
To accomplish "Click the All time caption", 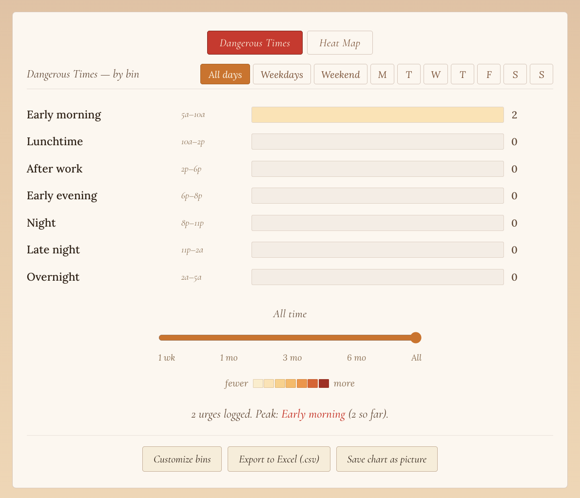I will pos(290,314).
